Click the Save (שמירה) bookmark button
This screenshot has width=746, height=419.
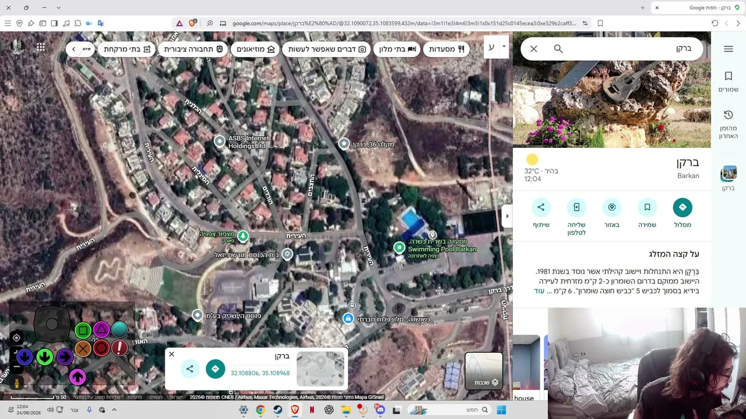647,207
